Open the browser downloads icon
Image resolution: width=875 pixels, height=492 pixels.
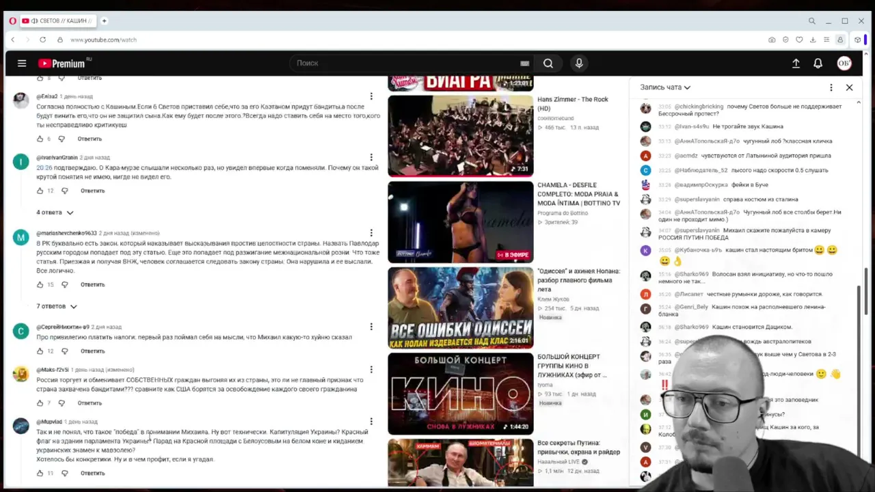[x=813, y=40]
